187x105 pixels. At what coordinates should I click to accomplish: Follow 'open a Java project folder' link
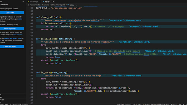tap(13, 38)
